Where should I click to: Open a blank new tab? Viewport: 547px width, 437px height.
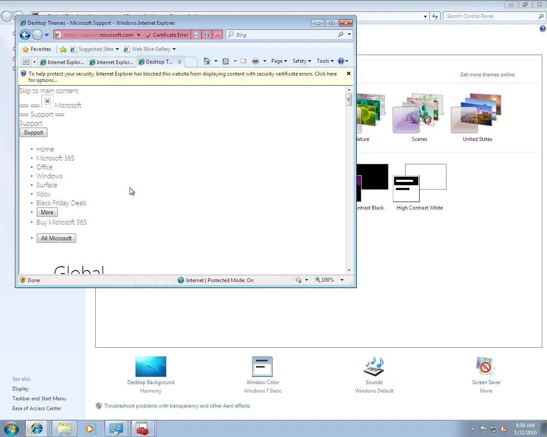tap(191, 62)
